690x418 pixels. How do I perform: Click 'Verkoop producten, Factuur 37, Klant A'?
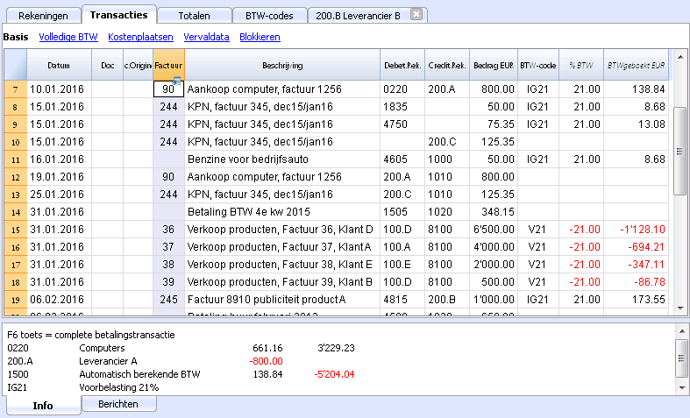(279, 247)
